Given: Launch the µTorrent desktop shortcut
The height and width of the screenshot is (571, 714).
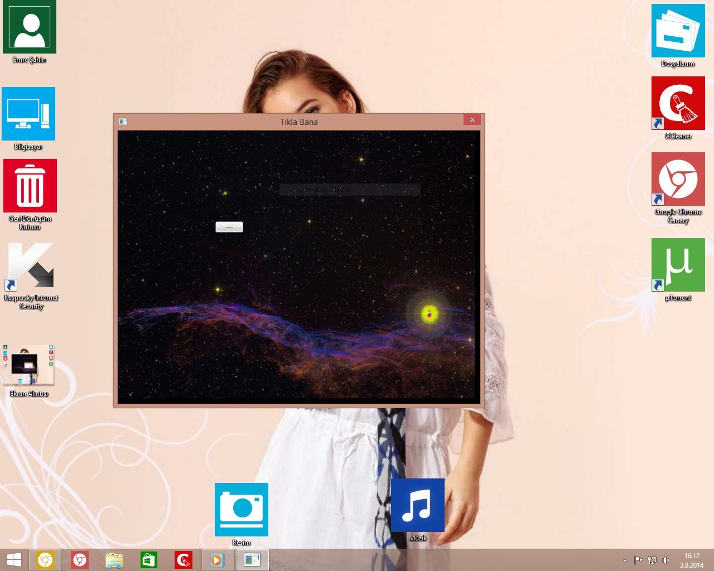Looking at the screenshot, I should (678, 265).
